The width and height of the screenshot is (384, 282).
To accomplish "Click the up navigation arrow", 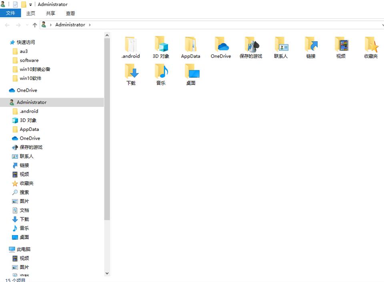I will pyautogui.click(x=35, y=24).
